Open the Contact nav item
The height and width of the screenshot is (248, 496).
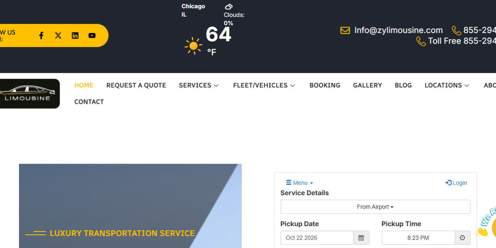(89, 102)
